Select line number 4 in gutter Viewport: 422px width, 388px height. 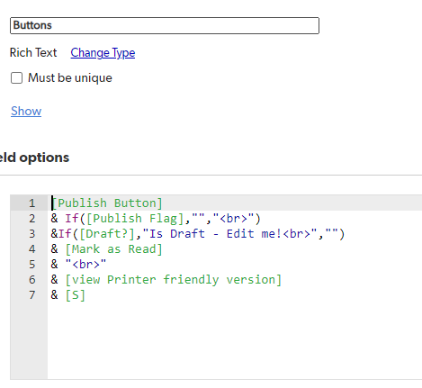click(32, 249)
